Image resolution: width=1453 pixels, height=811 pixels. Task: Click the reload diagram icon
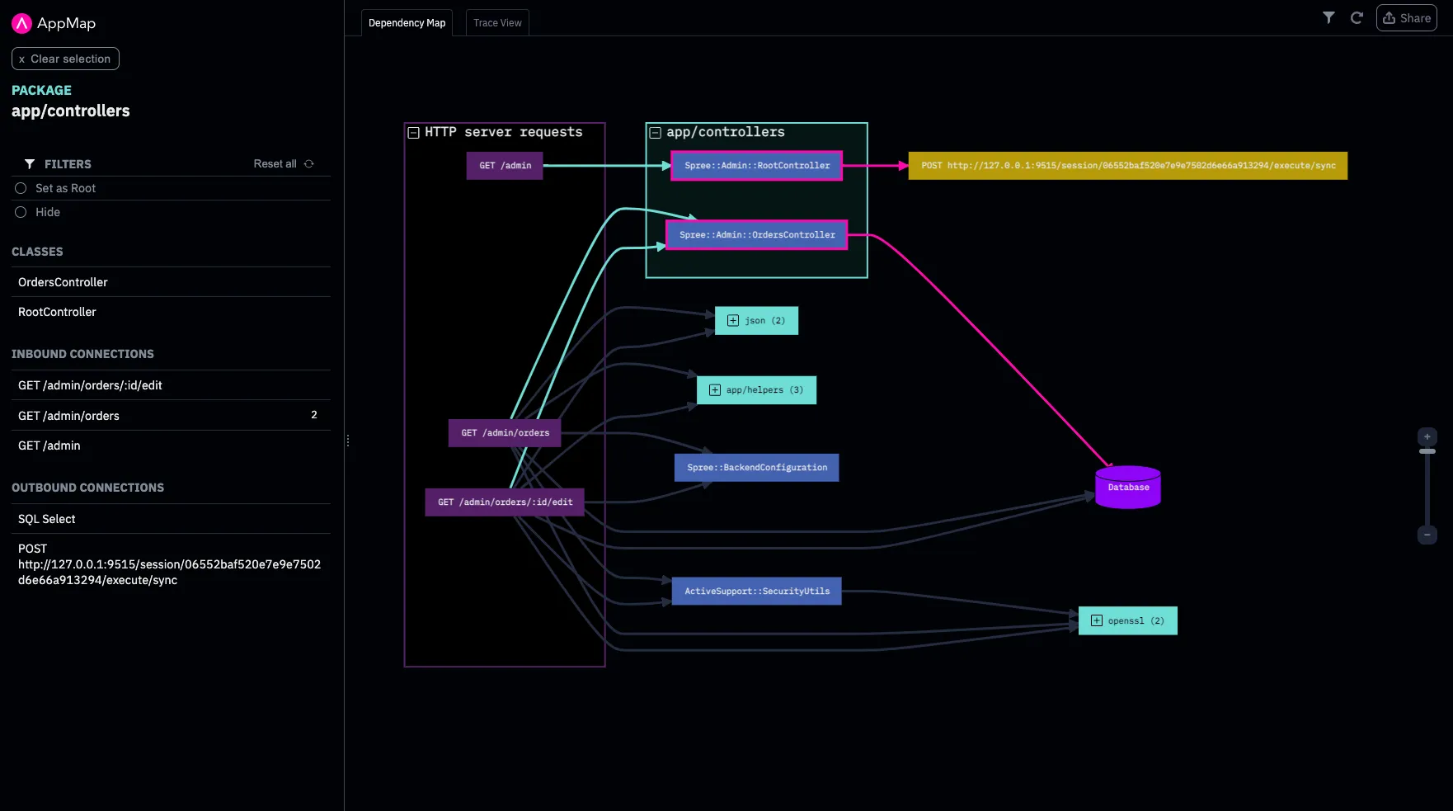point(1357,17)
